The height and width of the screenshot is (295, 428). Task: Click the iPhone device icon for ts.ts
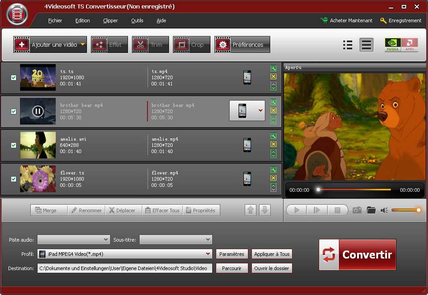[x=247, y=77]
